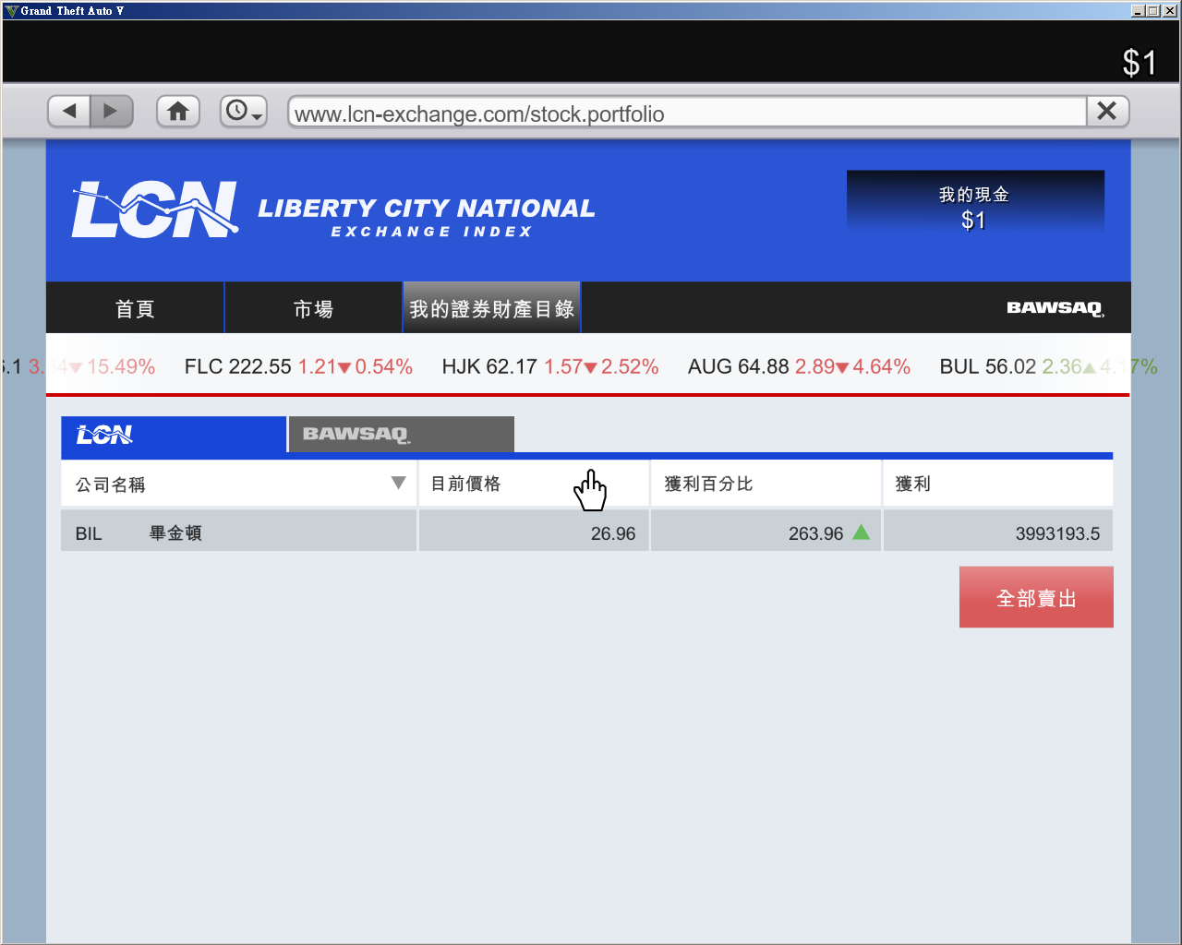Open browser history clock dropdown
The width and height of the screenshot is (1182, 945).
click(244, 112)
